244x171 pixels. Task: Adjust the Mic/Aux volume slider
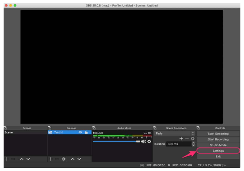click(116, 142)
